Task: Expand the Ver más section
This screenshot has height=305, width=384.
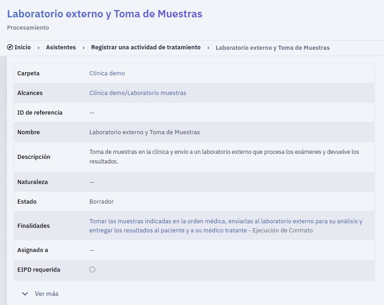Action: click(x=40, y=294)
